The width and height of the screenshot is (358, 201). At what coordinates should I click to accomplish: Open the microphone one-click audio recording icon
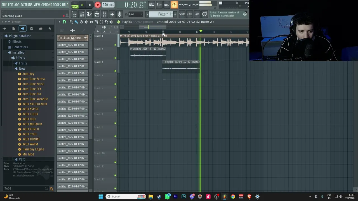pos(119,14)
